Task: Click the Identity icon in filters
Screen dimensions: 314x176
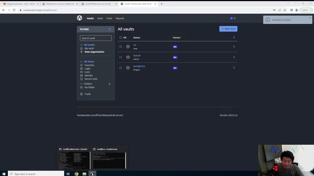Action: click(81, 75)
